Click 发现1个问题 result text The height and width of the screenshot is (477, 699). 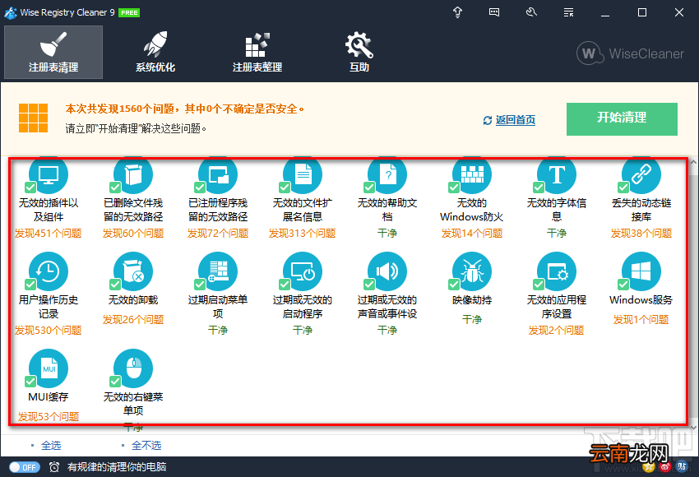tap(641, 319)
